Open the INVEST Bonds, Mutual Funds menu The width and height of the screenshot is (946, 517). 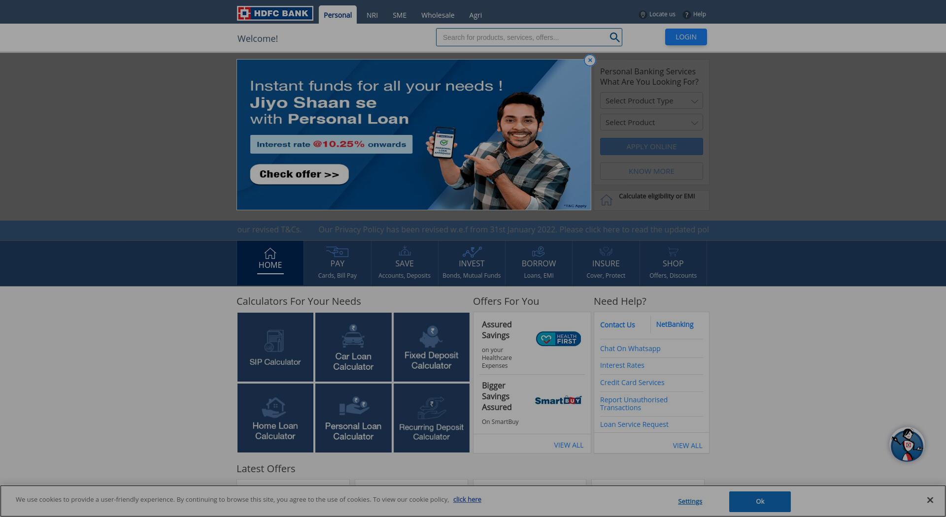tap(472, 263)
